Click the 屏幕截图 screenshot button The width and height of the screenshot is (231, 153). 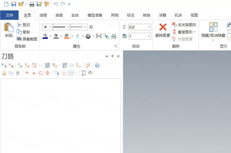27,39
